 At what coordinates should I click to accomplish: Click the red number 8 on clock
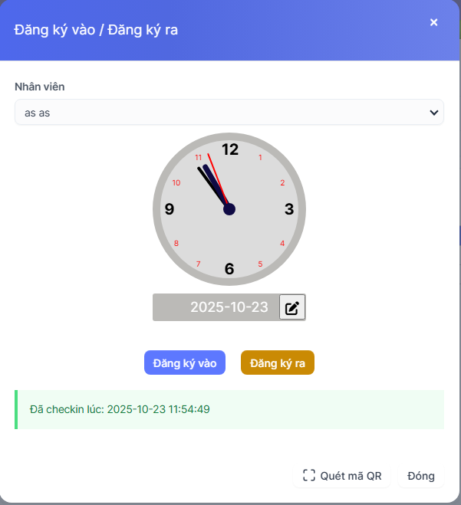(x=176, y=243)
